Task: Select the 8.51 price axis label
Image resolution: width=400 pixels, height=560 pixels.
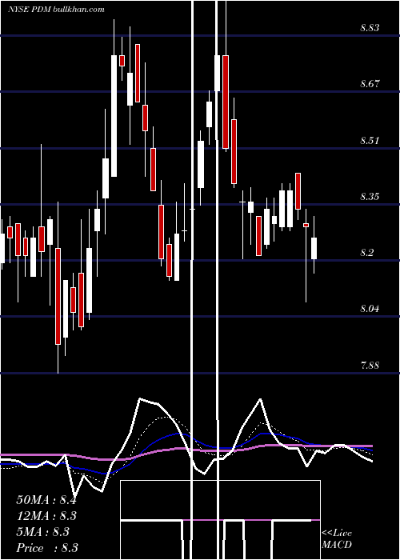Action: (x=370, y=140)
